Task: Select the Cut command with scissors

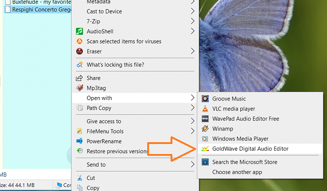Action: [x=91, y=178]
